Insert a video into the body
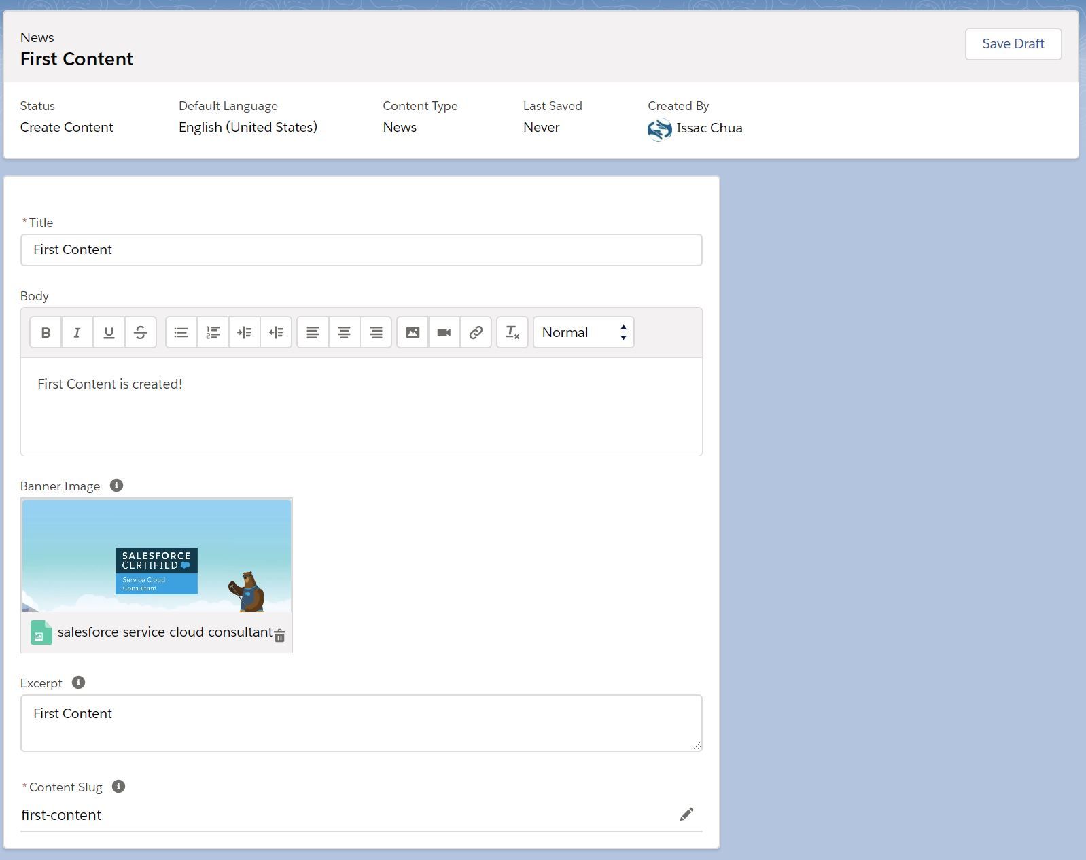Image resolution: width=1086 pixels, height=860 pixels. [444, 332]
